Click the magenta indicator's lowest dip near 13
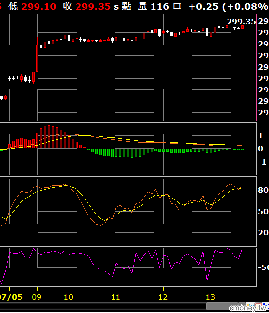The width and height of the screenshot is (269, 313). tap(207, 279)
